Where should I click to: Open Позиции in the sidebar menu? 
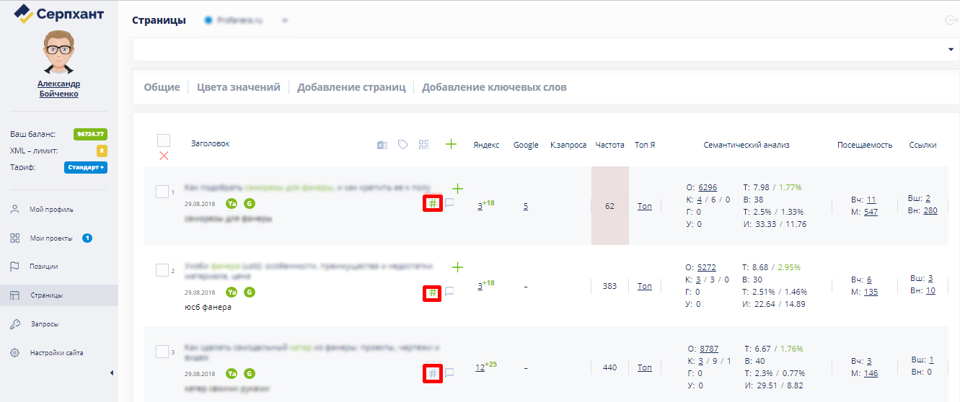pos(43,267)
